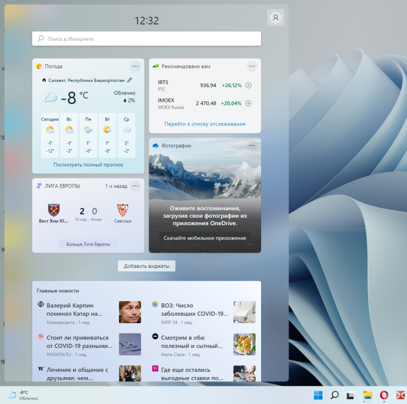The image size is (407, 404).
Task: Open Europa League widget more options
Action: 135,186
